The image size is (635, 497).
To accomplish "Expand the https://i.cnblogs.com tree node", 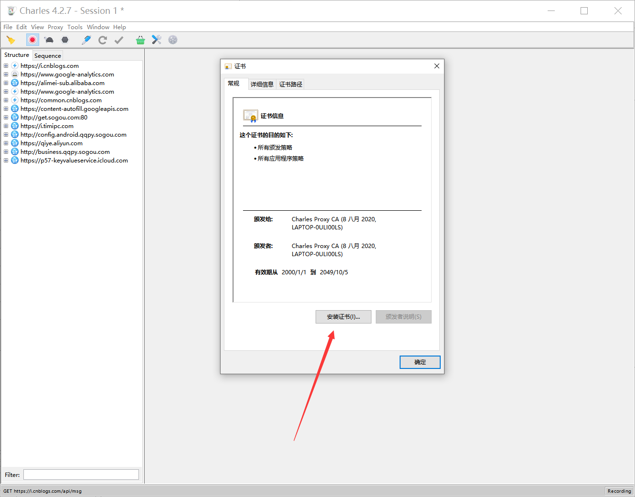I will pyautogui.click(x=6, y=66).
